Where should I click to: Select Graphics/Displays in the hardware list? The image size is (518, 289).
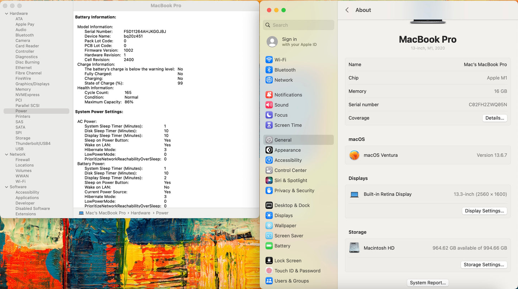point(32,84)
